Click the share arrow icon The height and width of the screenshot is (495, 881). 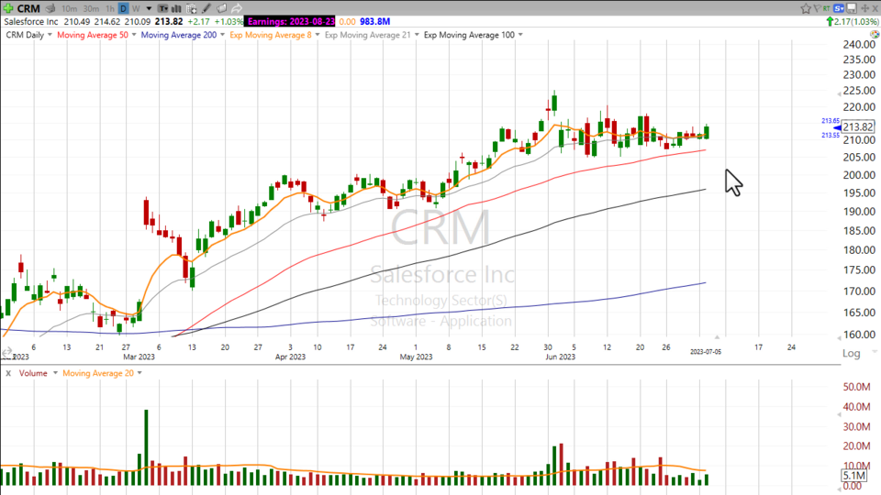[x=237, y=8]
